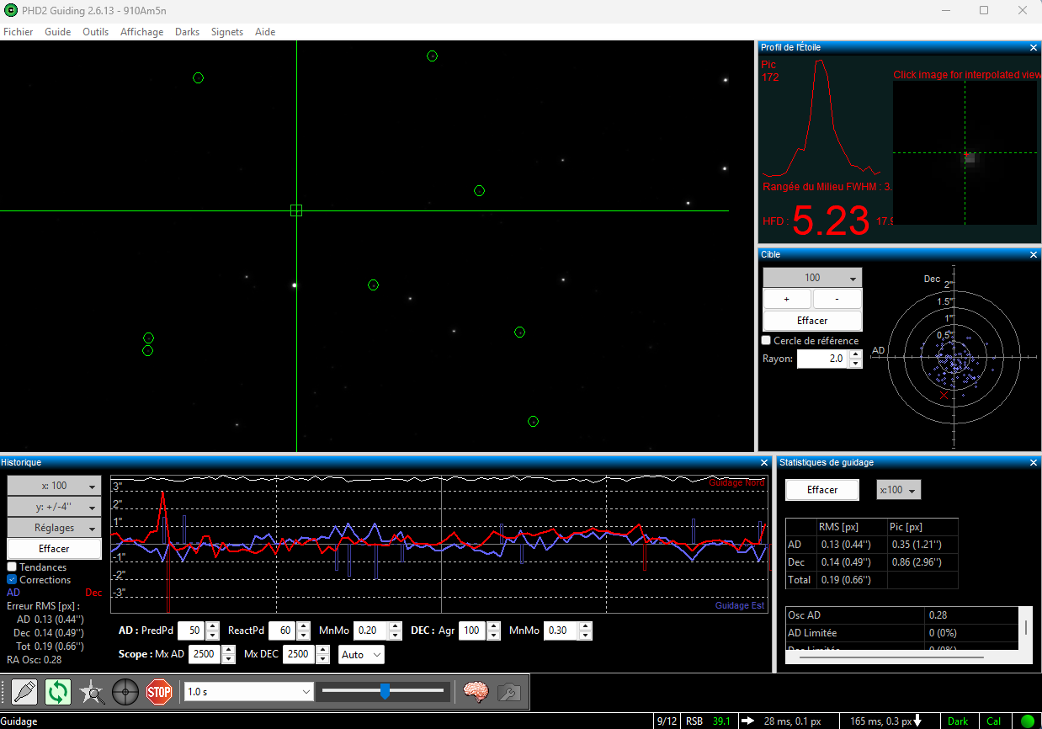The height and width of the screenshot is (729, 1042).
Task: Open the Outils menu
Action: (x=95, y=32)
